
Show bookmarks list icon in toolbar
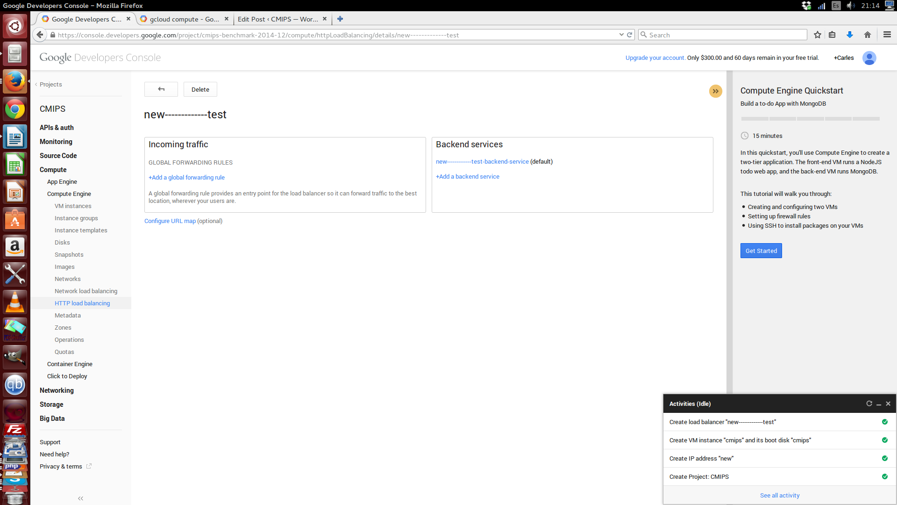(x=832, y=35)
